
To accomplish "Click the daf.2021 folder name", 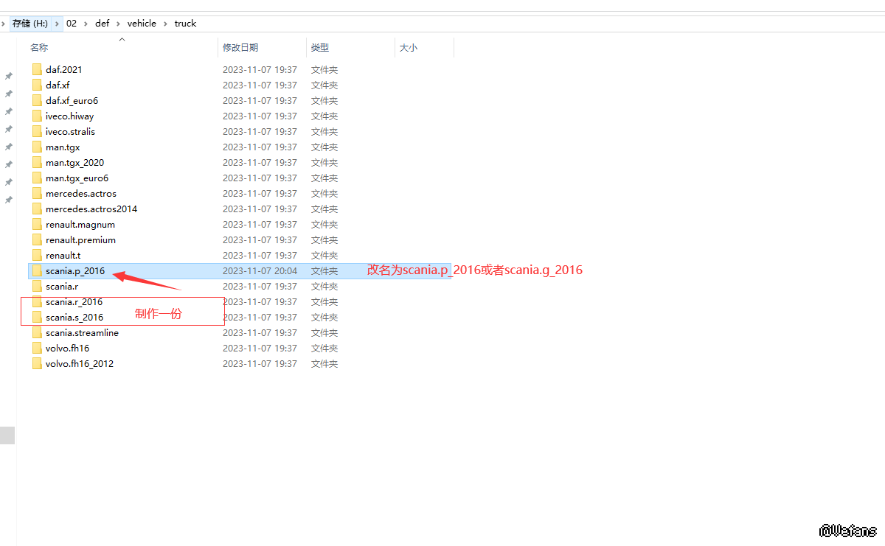I will (x=64, y=69).
